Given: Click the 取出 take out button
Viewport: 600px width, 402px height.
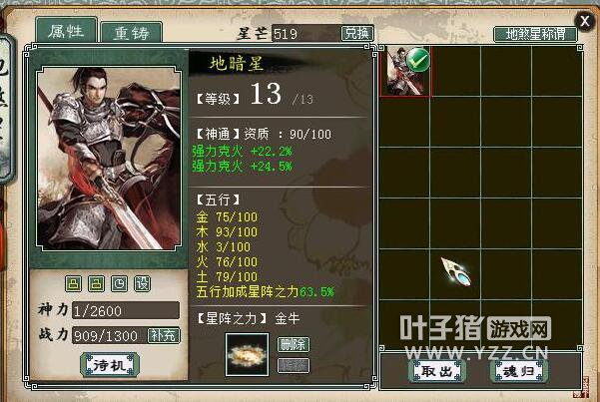Looking at the screenshot, I should pyautogui.click(x=437, y=371).
